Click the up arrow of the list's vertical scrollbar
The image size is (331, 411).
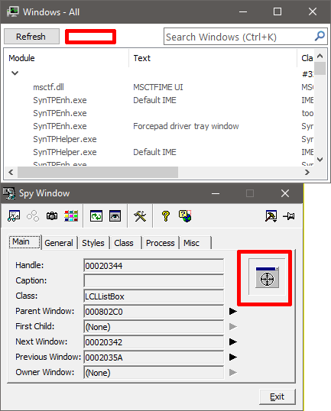point(320,56)
